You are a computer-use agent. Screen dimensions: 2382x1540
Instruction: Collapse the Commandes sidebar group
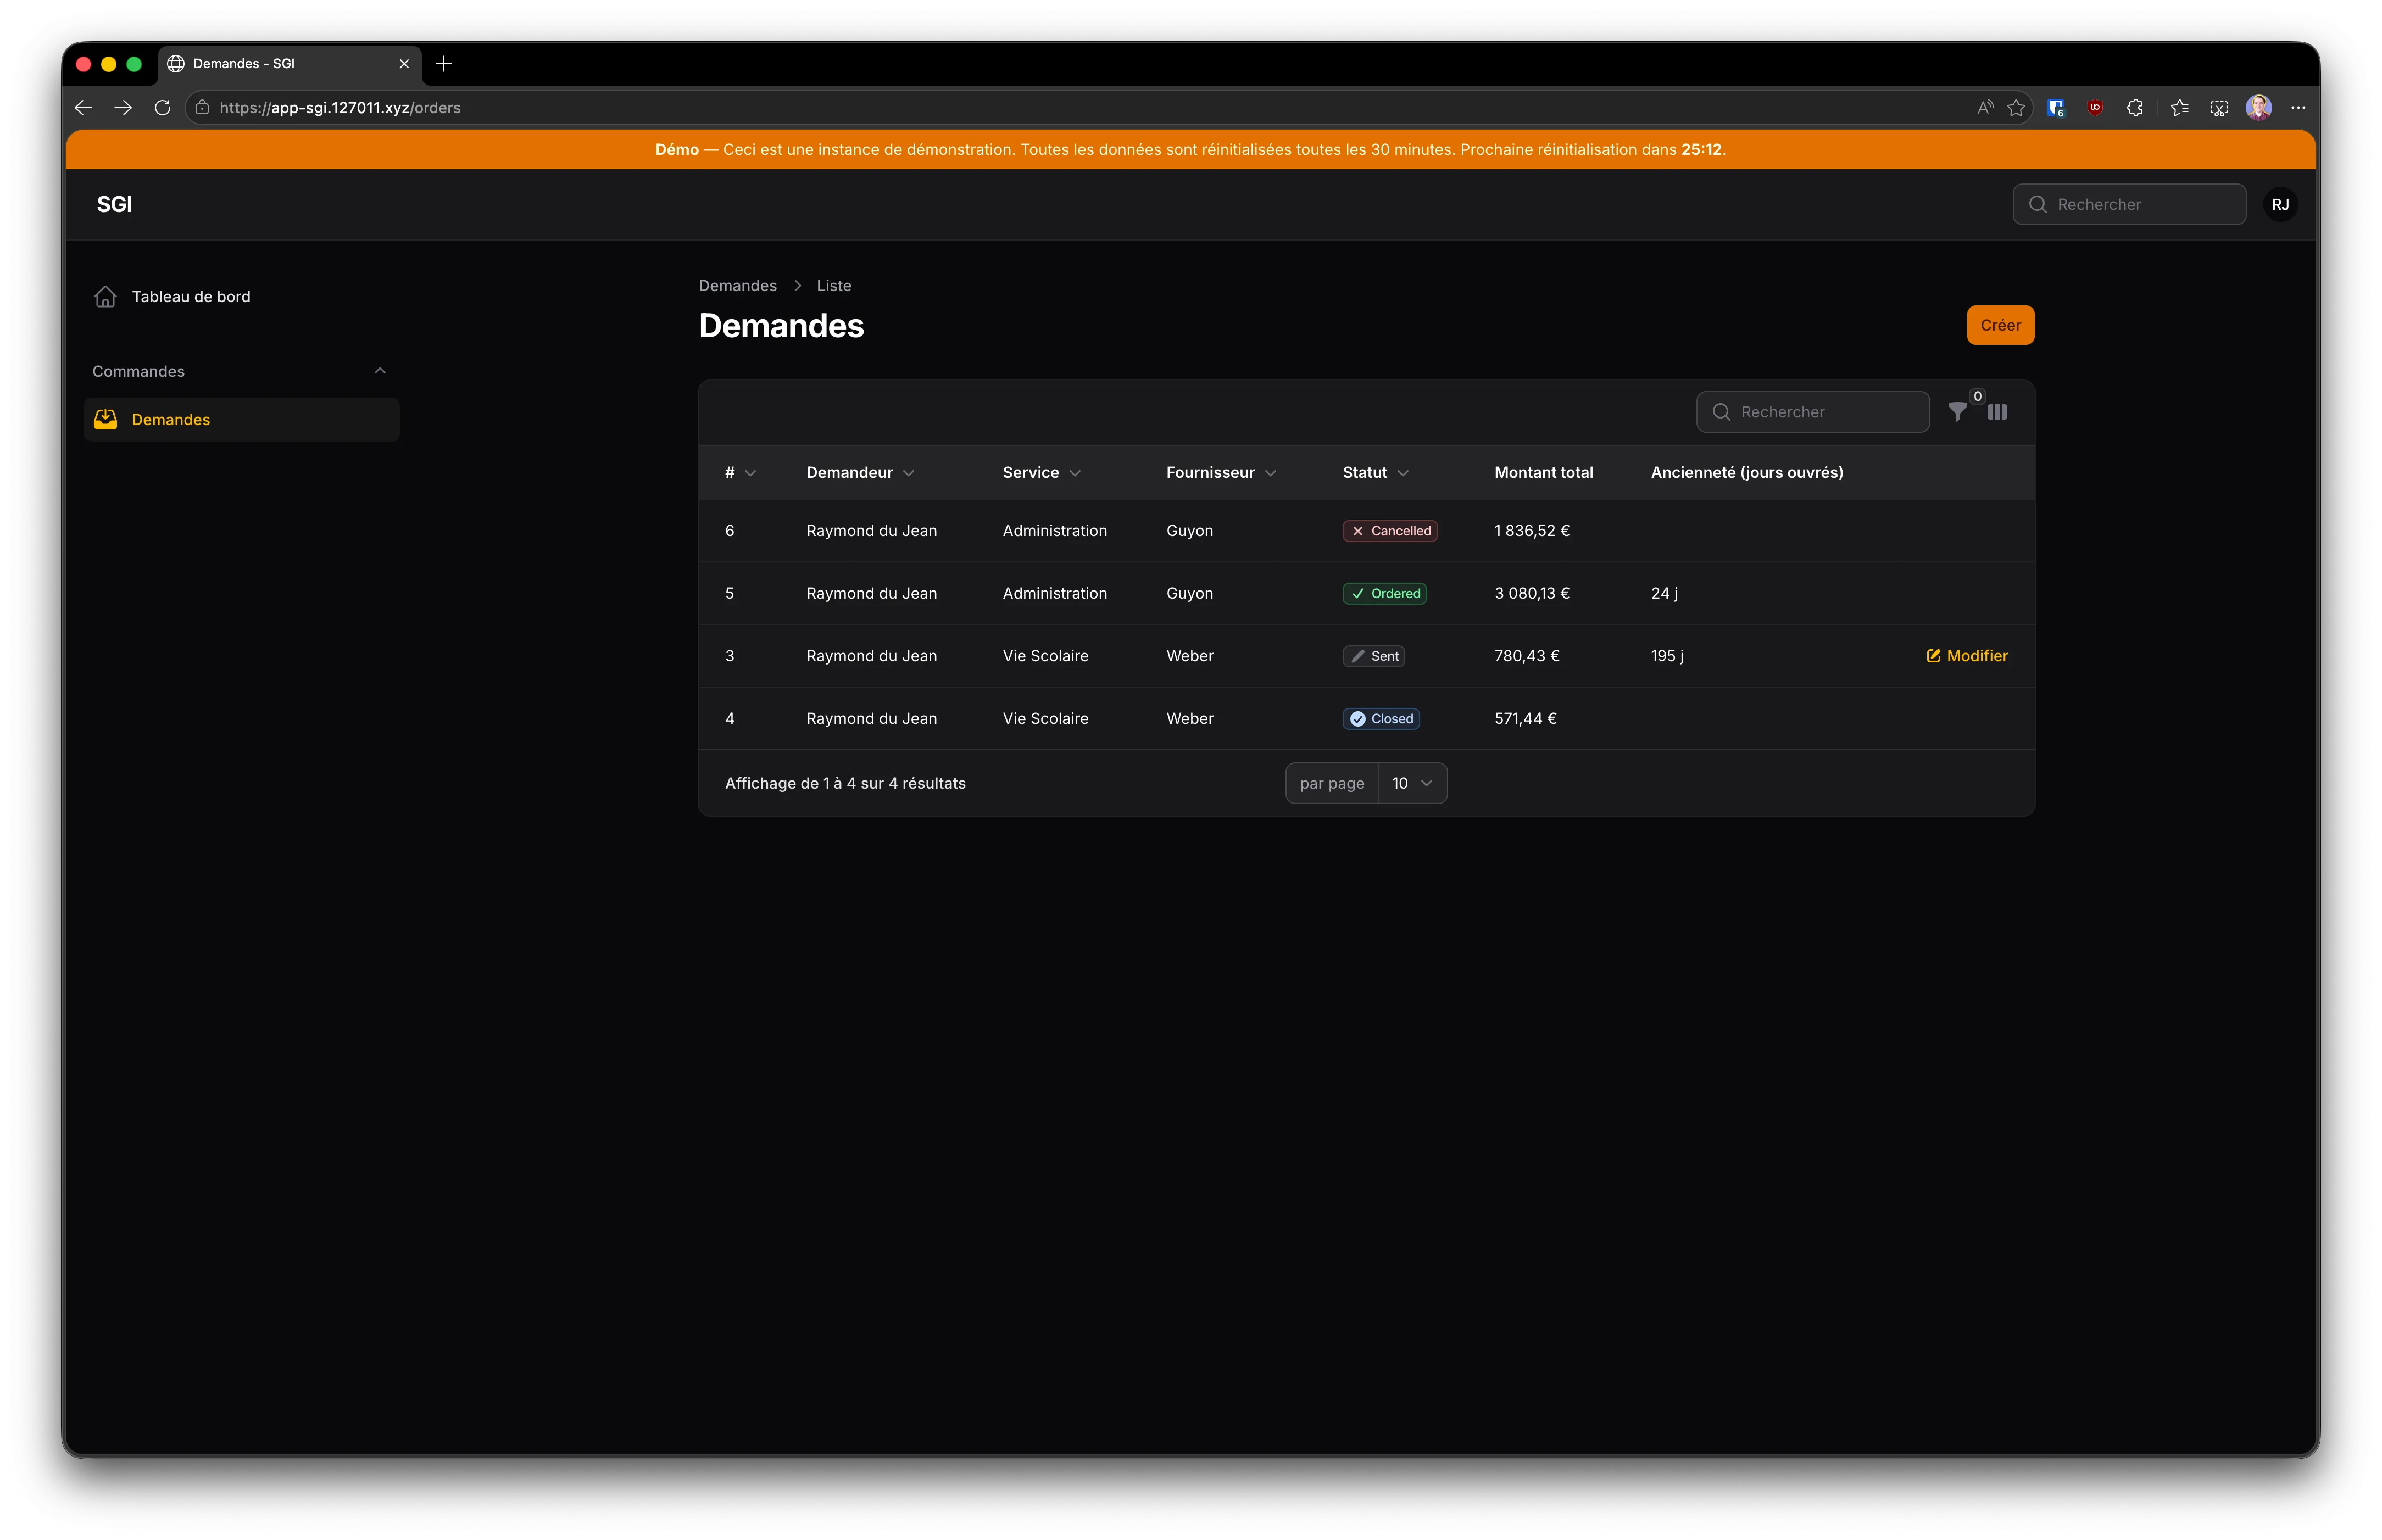[x=380, y=371]
